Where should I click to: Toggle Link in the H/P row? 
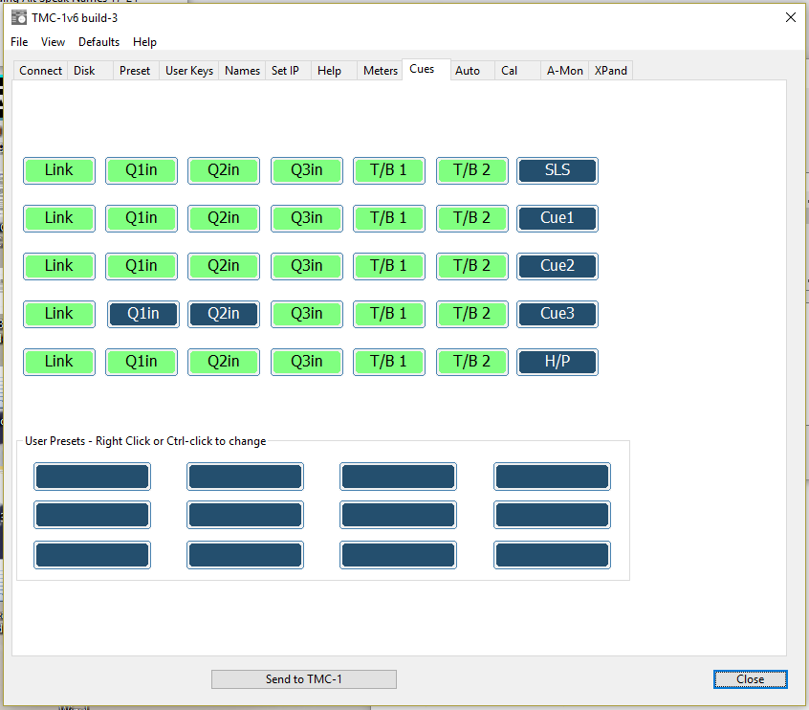(59, 362)
